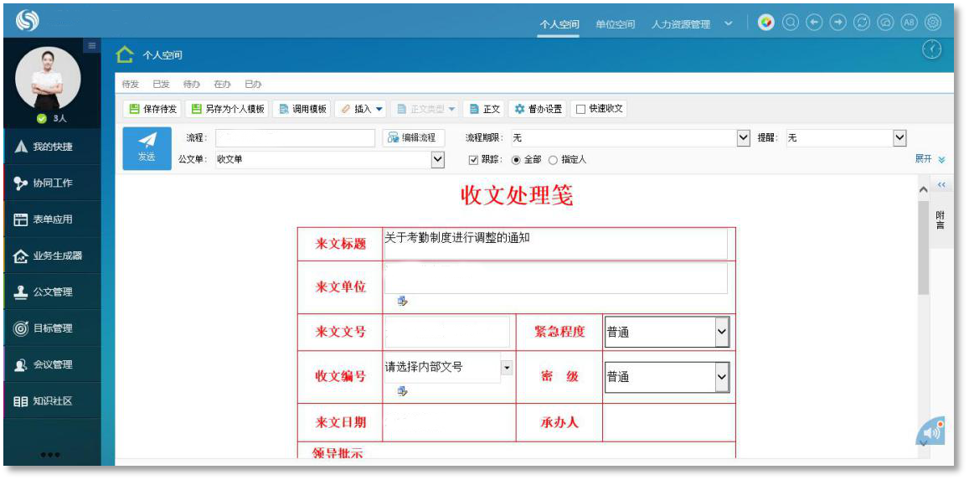Open 协同工作 in the sidebar

pyautogui.click(x=52, y=183)
